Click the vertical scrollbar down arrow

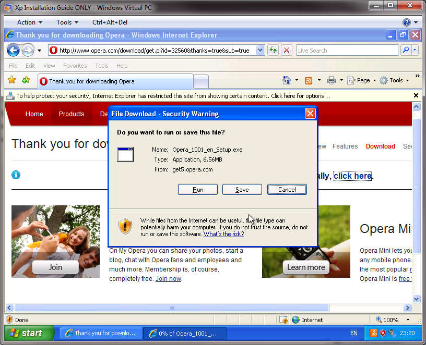click(416, 299)
